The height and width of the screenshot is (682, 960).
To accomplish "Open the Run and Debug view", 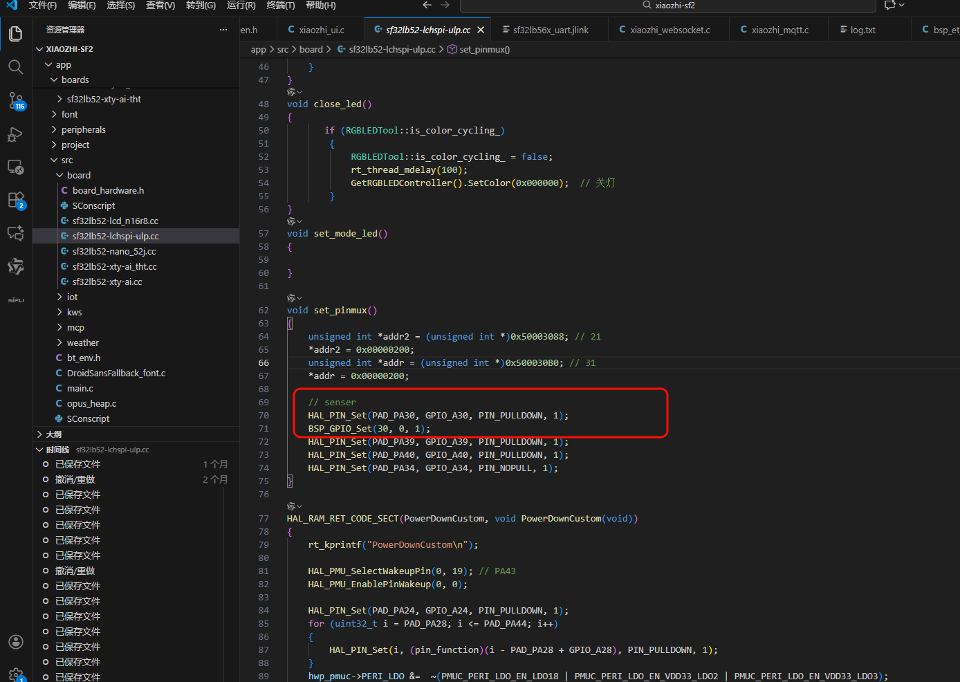I will click(x=15, y=134).
